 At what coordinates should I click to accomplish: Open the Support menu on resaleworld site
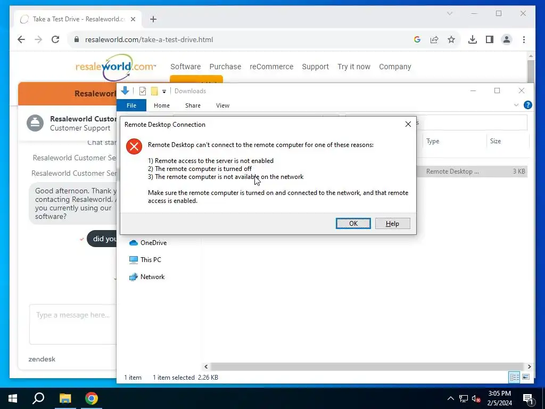tap(315, 67)
